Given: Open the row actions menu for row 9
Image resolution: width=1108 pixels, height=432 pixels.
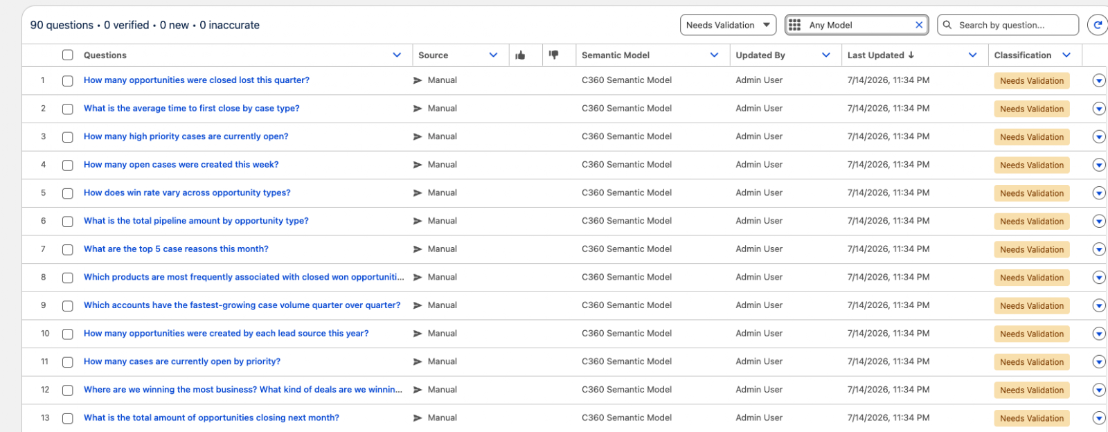Looking at the screenshot, I should pyautogui.click(x=1098, y=305).
